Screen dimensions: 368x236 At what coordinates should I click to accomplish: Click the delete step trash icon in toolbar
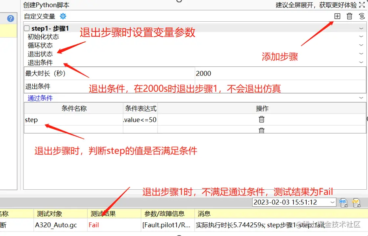click(x=349, y=16)
